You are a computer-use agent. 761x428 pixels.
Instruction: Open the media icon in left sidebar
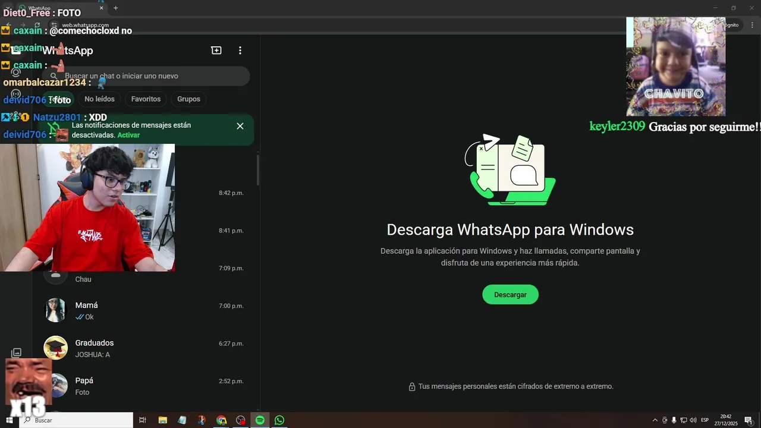[x=17, y=353]
